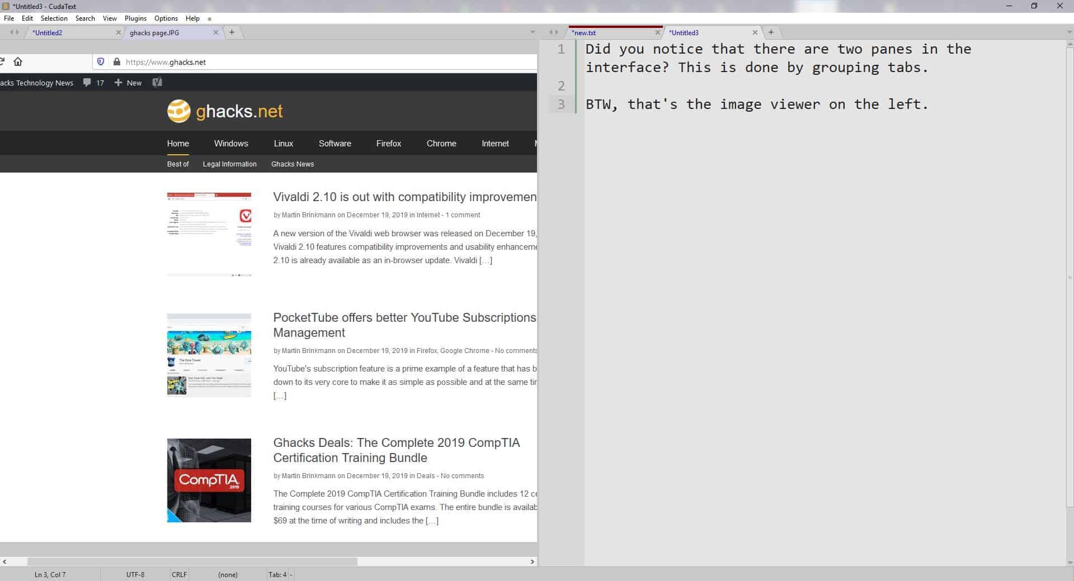
Task: Click the UTF-8 encoding status field
Action: 135,574
